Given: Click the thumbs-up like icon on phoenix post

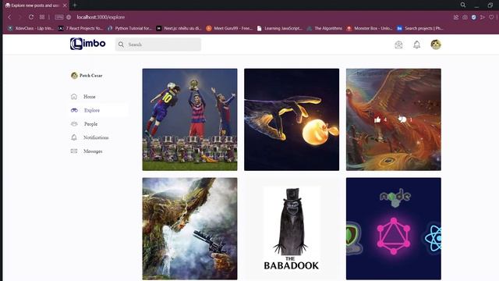Looking at the screenshot, I should 377,119.
